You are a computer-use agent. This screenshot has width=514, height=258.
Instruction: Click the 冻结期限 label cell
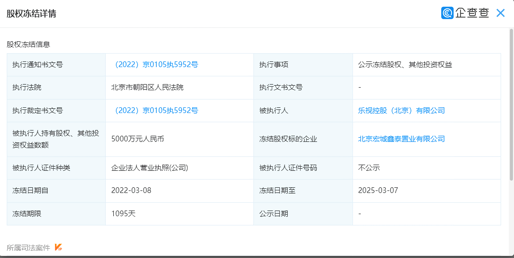(x=56, y=214)
